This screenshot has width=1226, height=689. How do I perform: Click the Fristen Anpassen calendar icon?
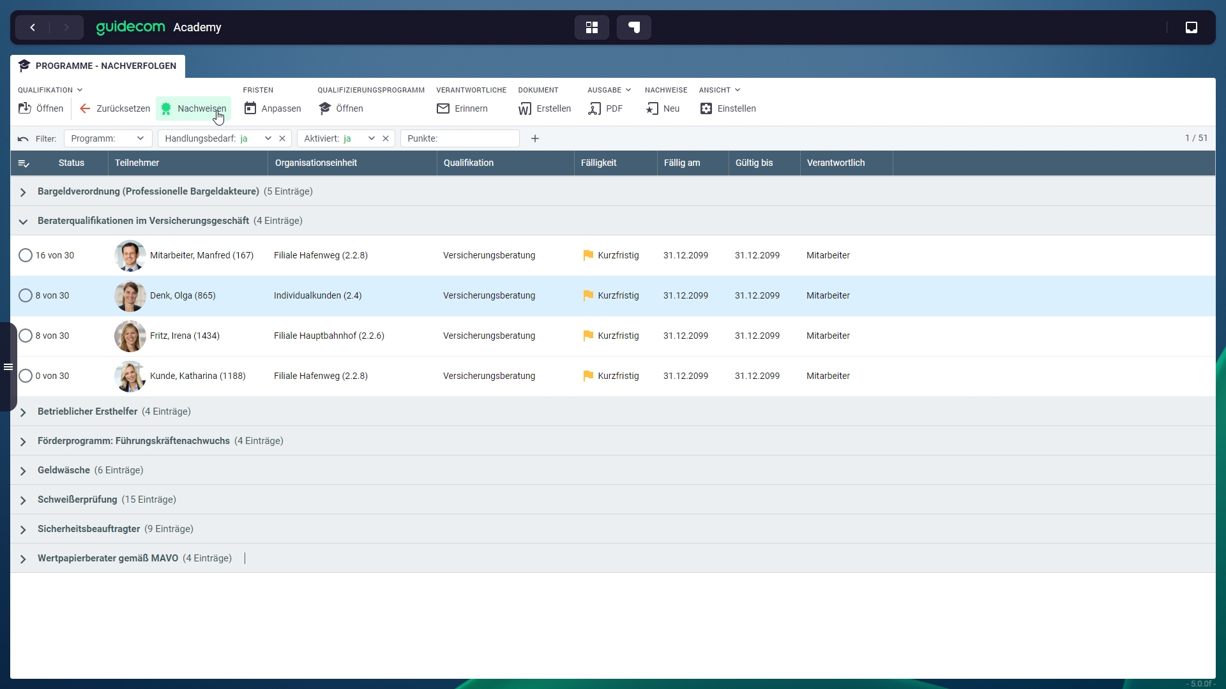click(x=250, y=108)
